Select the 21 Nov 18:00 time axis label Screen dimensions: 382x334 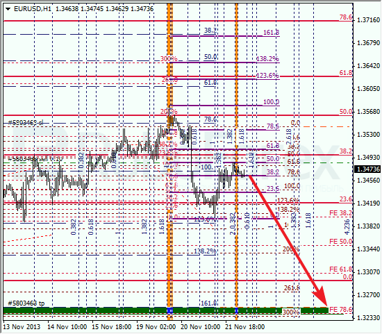(x=244, y=326)
